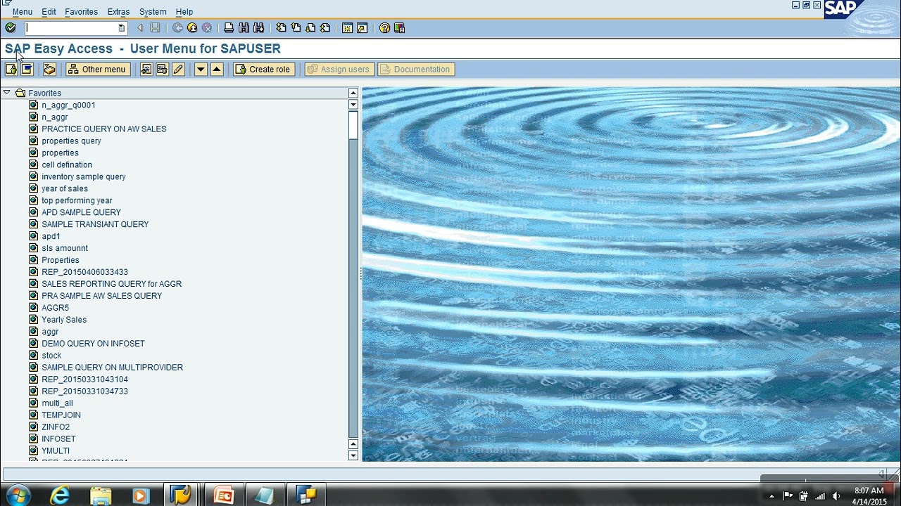Image resolution: width=901 pixels, height=506 pixels.
Task: Click the taskbar volume speaker icon
Action: [x=836, y=496]
